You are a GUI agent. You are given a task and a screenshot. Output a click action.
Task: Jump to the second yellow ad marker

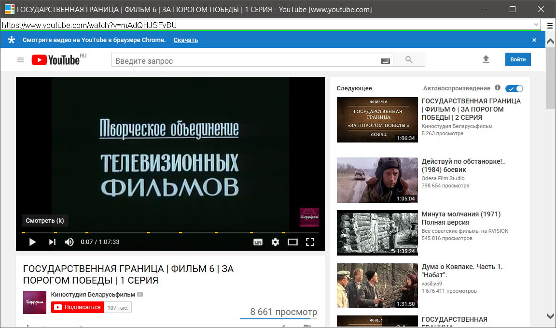coord(56,232)
